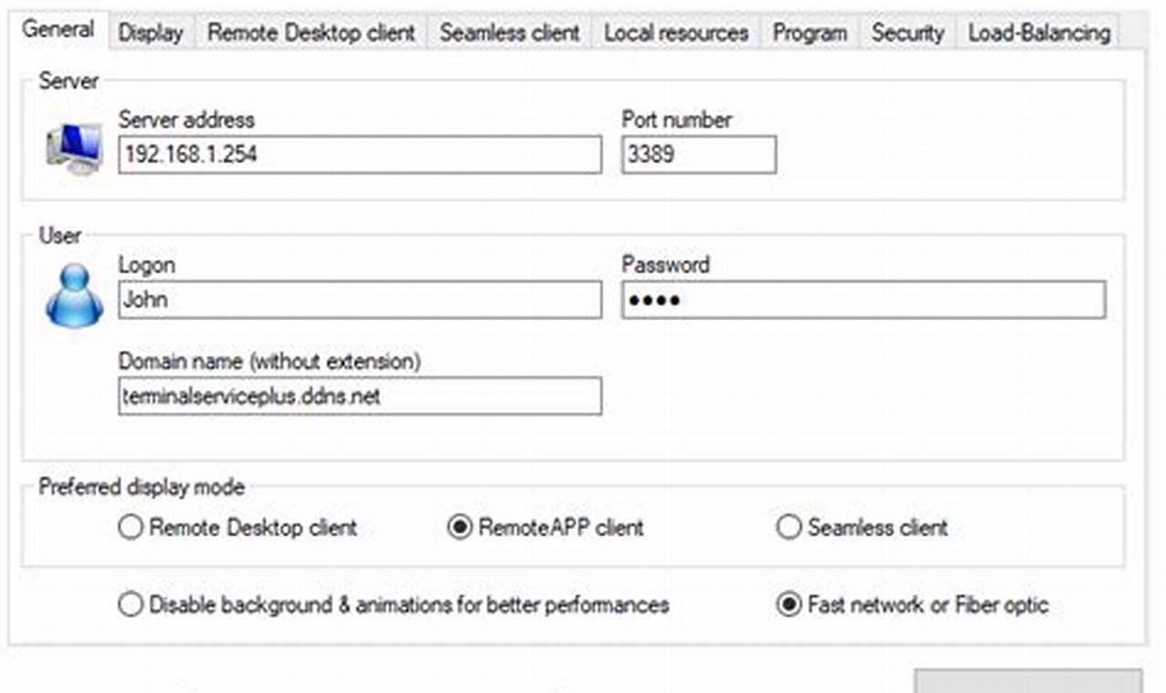1166x693 pixels.
Task: Click inside the Server address field
Action: point(360,155)
